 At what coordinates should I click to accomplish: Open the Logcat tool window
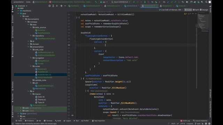click(67, 121)
